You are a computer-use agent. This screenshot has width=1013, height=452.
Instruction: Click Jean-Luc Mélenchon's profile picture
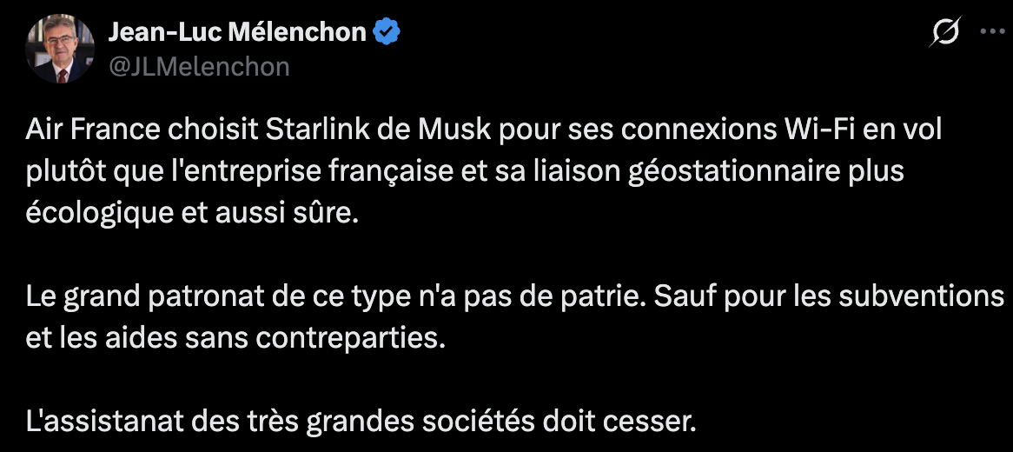point(60,50)
